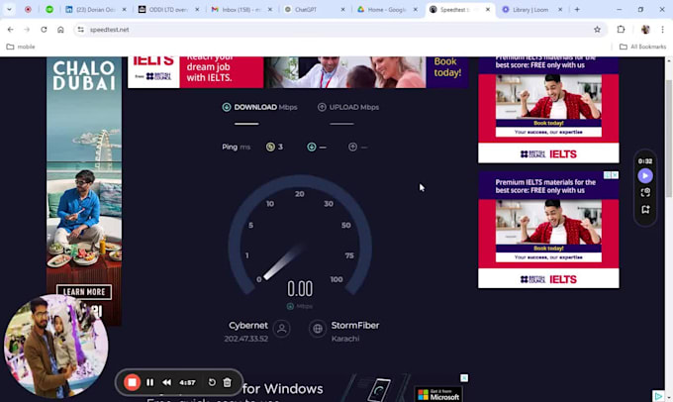This screenshot has width=673, height=402.
Task: Click the download latency icon in ping row
Action: (x=312, y=147)
